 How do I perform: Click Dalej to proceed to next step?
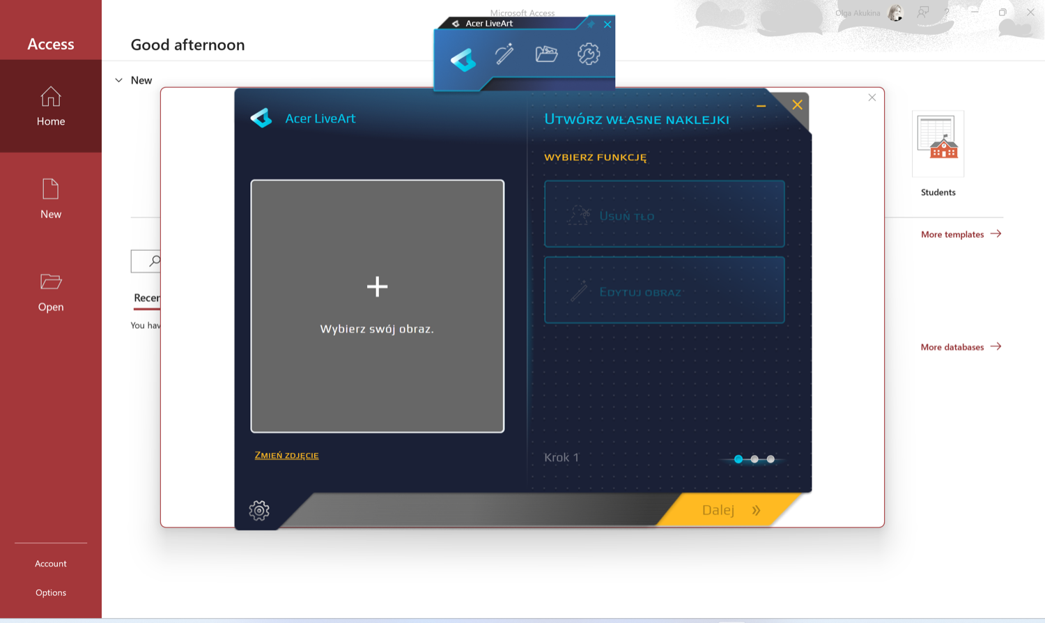click(730, 510)
